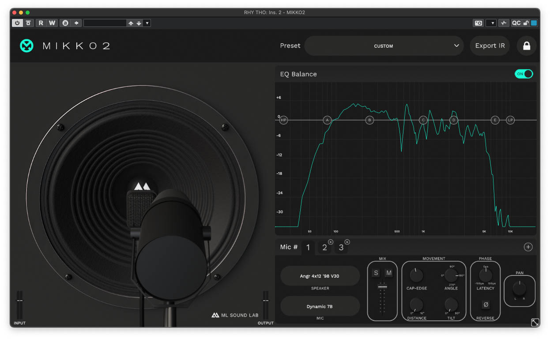The image size is (550, 339).
Task: Solo the mic with the S button
Action: [376, 273]
